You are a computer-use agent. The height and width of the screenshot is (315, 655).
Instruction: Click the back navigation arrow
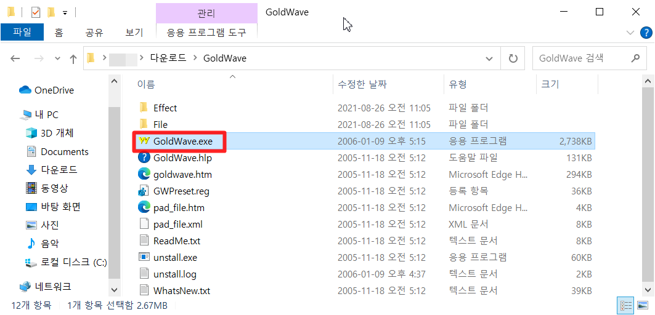15,59
